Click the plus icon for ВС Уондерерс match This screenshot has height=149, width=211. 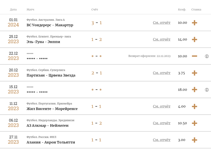coord(194,23)
